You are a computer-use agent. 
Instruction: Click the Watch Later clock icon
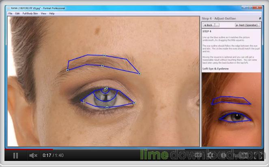click(x=223, y=155)
